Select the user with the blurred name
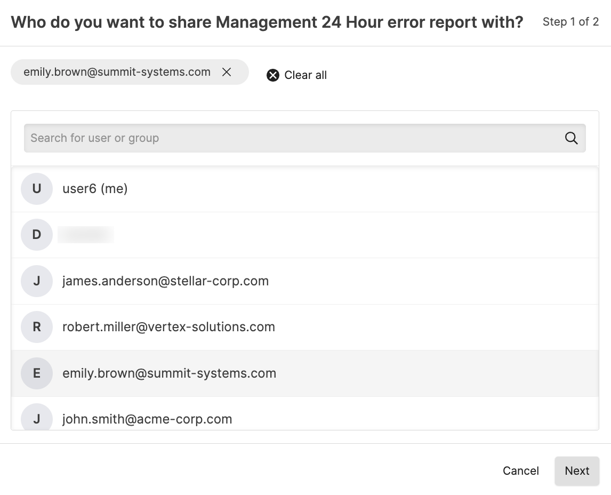Viewport: 611px width, 495px height. (86, 235)
